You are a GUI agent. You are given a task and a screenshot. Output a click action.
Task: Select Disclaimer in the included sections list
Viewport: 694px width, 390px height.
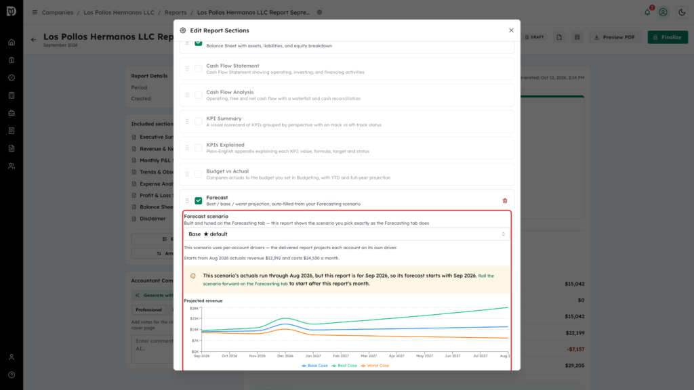click(152, 219)
